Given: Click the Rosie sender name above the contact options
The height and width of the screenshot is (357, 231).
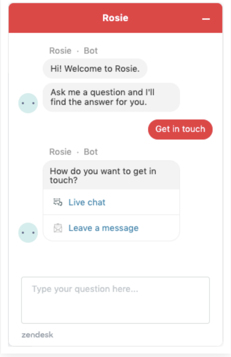Looking at the screenshot, I should click(60, 152).
